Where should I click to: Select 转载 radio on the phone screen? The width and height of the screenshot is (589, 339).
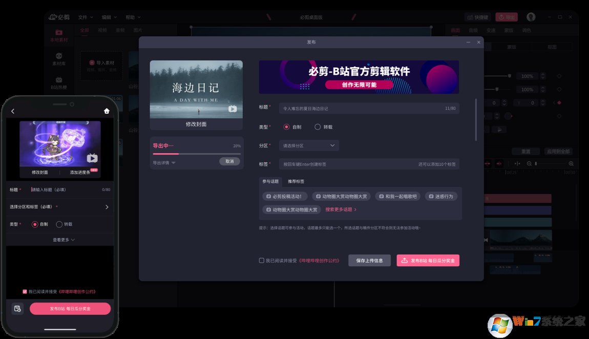click(59, 224)
